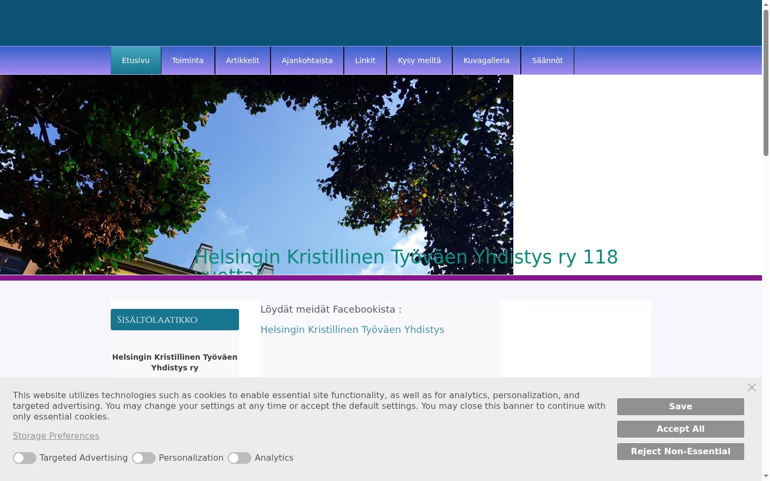Open the Storage Preferences link

(56, 436)
